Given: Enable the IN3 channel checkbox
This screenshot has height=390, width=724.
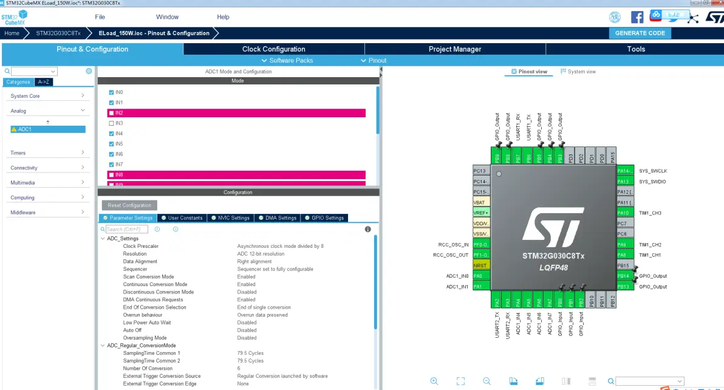Looking at the screenshot, I should [x=111, y=123].
